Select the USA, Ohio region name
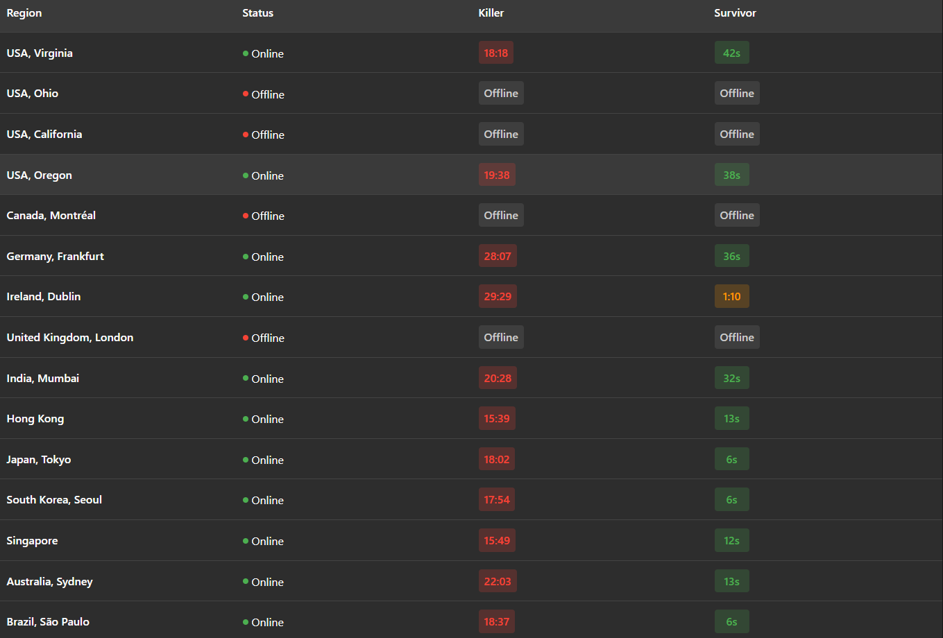The image size is (943, 638). coord(33,94)
